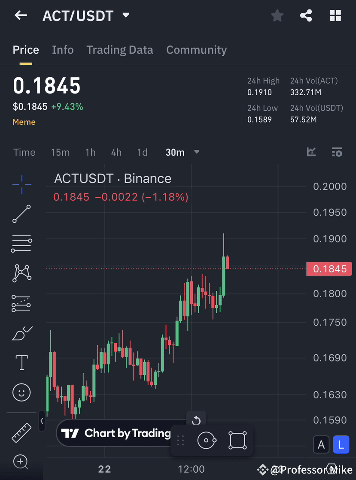This screenshot has height=480, width=356.
Task: Open chart display settings
Action: (x=337, y=152)
